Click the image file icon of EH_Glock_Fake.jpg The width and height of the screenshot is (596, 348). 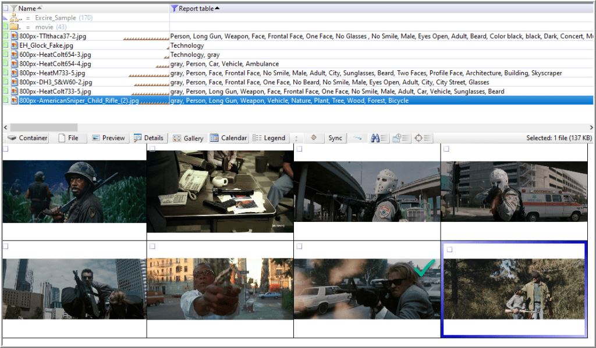[15, 45]
